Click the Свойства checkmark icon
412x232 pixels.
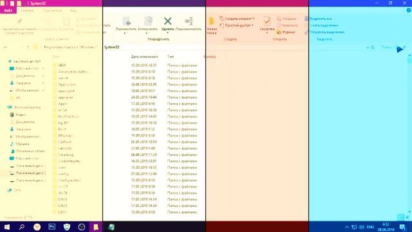tap(267, 21)
